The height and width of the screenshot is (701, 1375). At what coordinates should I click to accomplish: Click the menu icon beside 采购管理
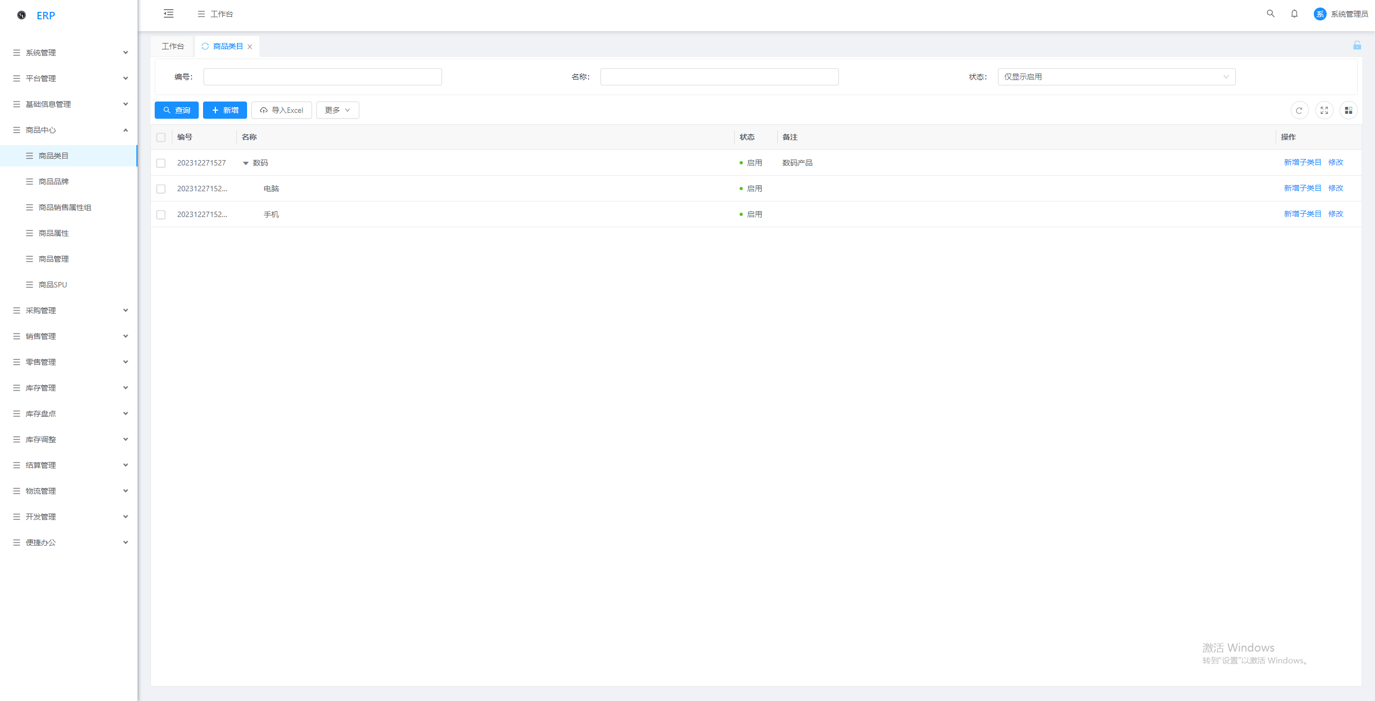17,310
